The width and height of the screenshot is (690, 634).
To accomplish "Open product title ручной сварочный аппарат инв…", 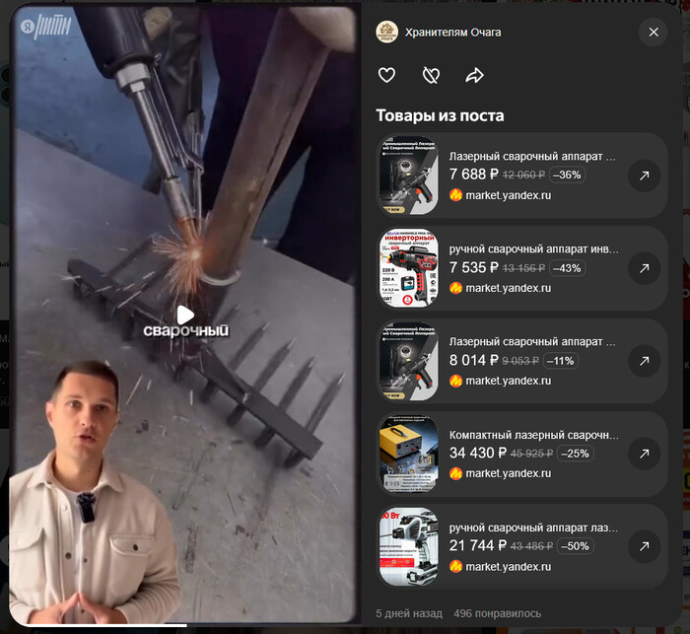I will pyautogui.click(x=533, y=249).
